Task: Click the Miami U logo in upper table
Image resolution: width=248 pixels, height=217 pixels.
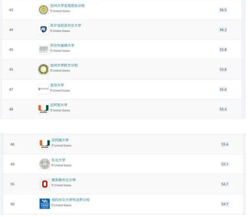Action: click(x=43, y=109)
